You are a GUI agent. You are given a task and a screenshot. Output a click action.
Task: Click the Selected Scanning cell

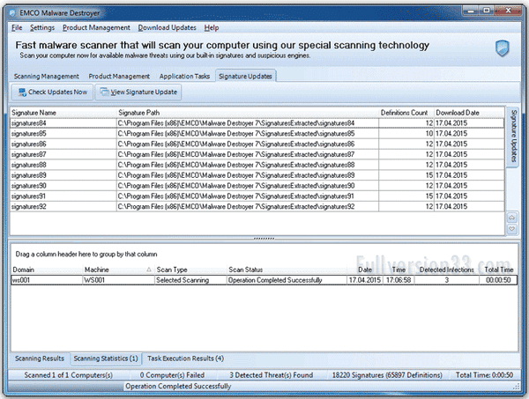click(x=190, y=280)
